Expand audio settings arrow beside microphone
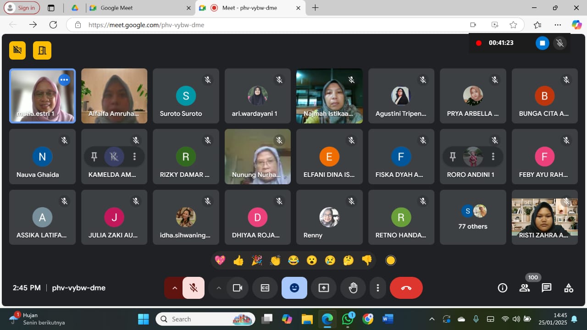 (x=174, y=288)
